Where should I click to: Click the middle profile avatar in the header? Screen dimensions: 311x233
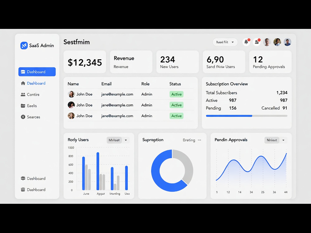click(x=277, y=42)
